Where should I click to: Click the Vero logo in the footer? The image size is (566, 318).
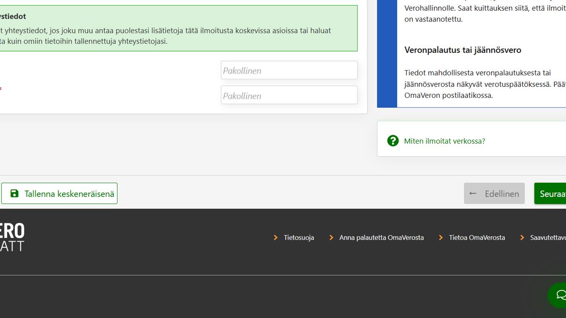pos(12,237)
